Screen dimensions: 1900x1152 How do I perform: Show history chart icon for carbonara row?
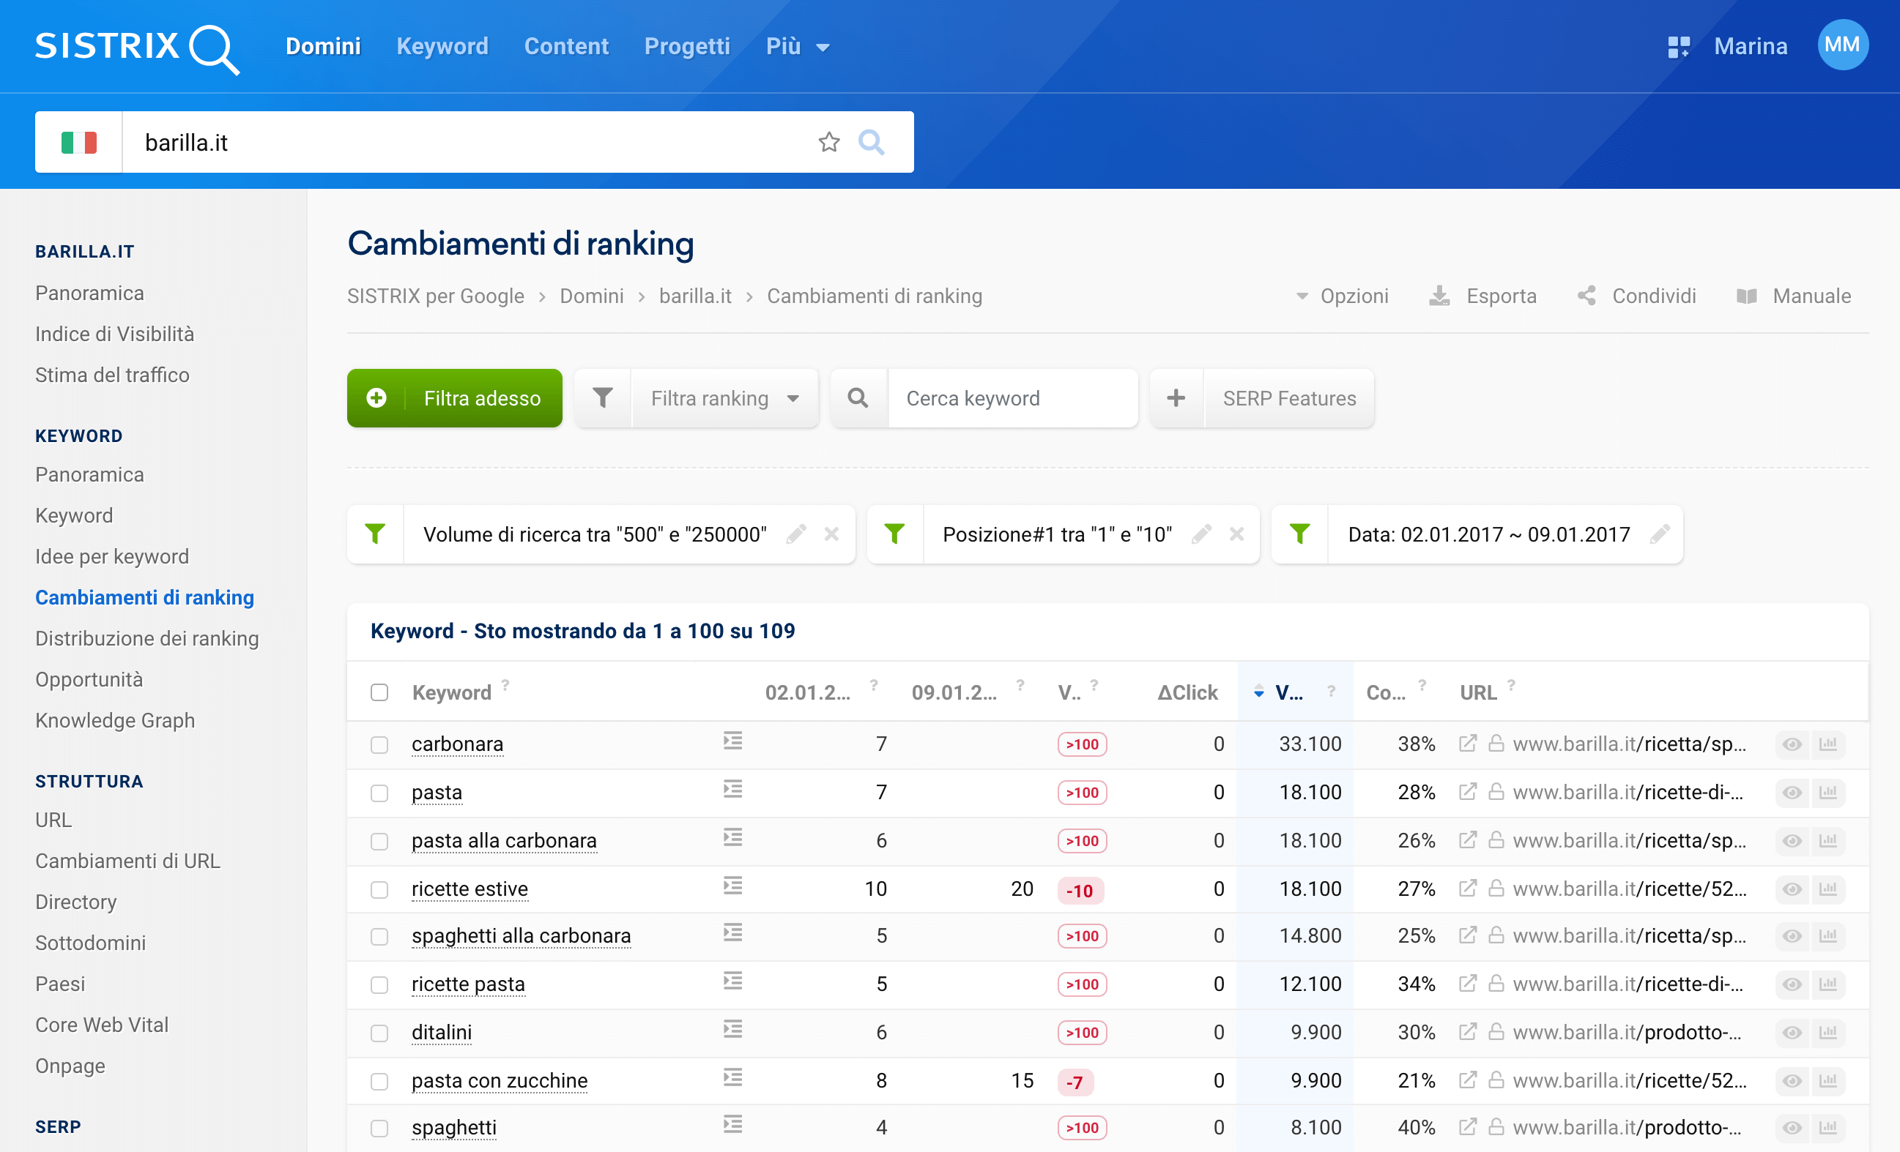[x=1828, y=744]
